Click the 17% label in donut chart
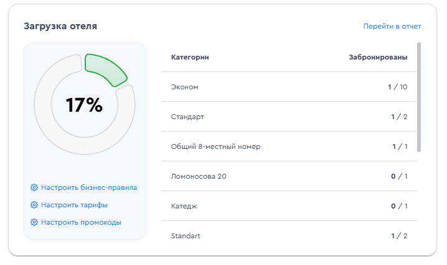 pos(84,105)
